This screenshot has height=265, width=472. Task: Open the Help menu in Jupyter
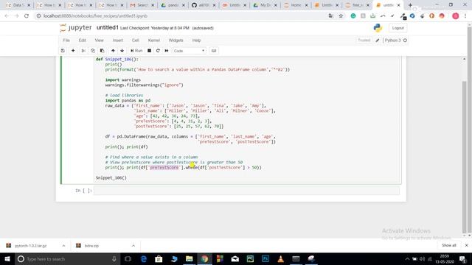[x=196, y=40]
